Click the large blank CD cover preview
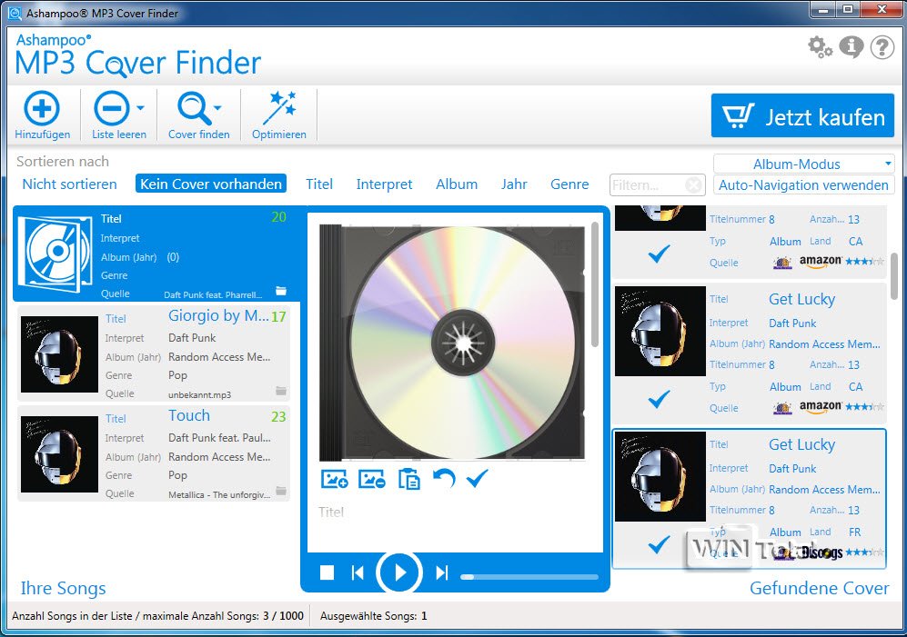The height and width of the screenshot is (637, 907). 452,342
